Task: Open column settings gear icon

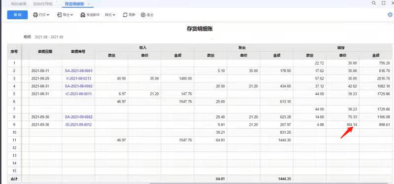Action: click(x=390, y=15)
